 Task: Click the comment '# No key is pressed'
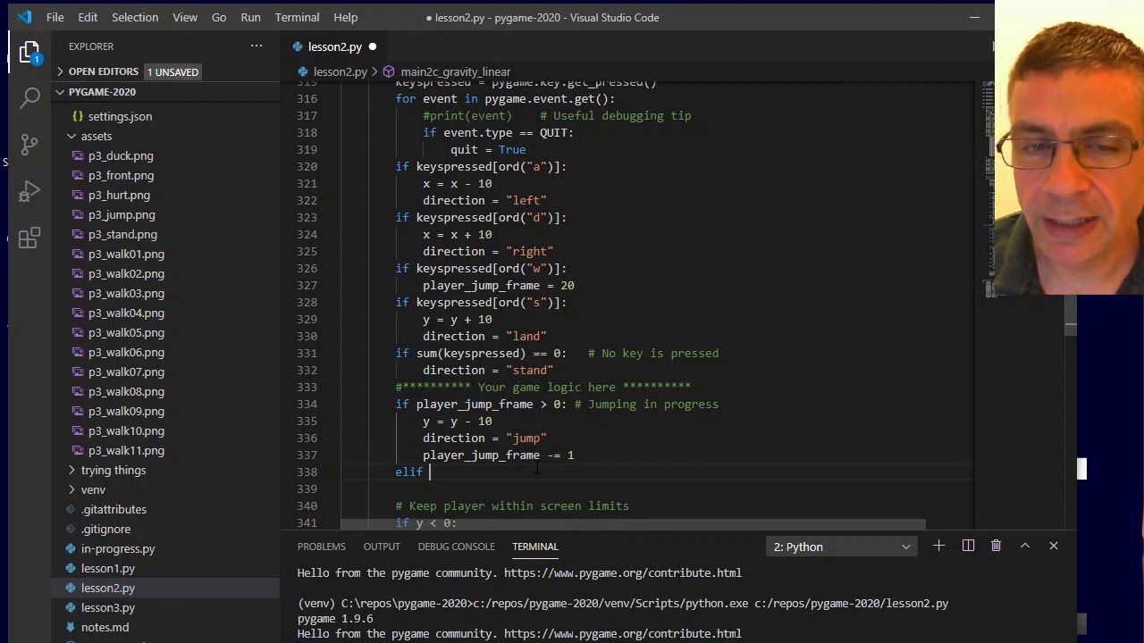[x=652, y=354]
